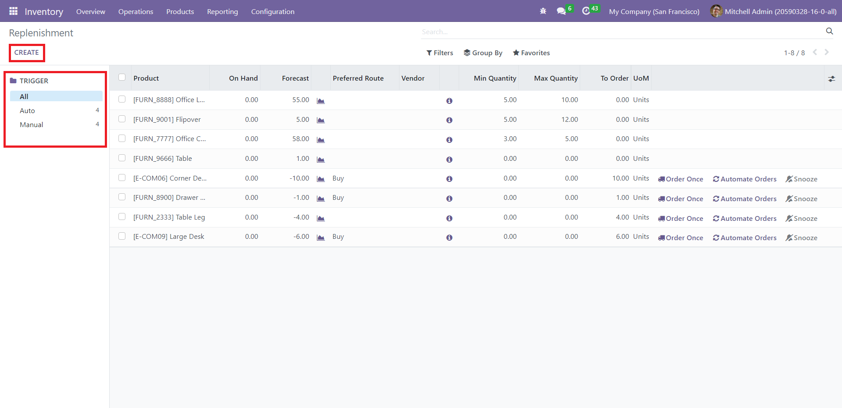Click info icon for Flipover row
The image size is (842, 408).
tap(449, 120)
